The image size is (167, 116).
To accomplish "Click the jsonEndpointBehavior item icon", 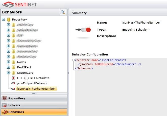I will pyautogui.click(x=14, y=83).
